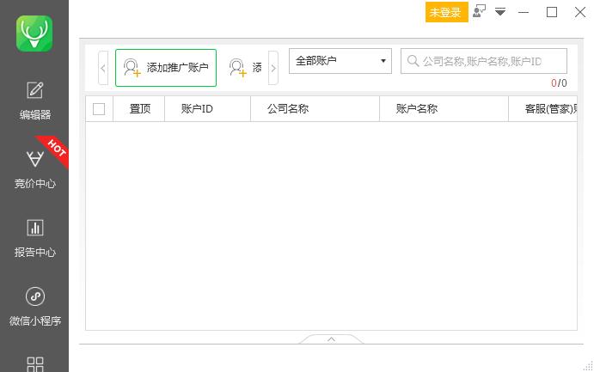This screenshot has height=372, width=594.
Task: Click the orange 未登录 login button
Action: click(x=446, y=12)
